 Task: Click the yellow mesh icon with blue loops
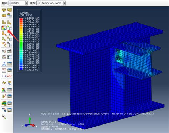coord(10,83)
